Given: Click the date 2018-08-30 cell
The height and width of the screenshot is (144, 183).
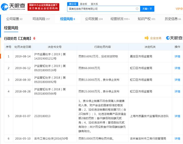Looking at the screenshot, I should 23,80.
